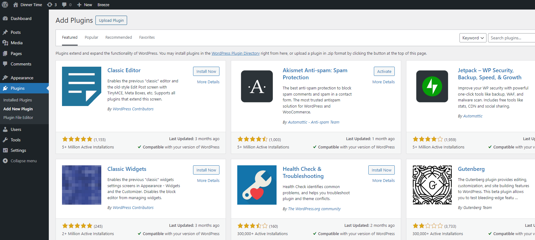Viewport: 535px width, 240px height.
Task: Click the Settings sliders icon
Action: [5, 150]
